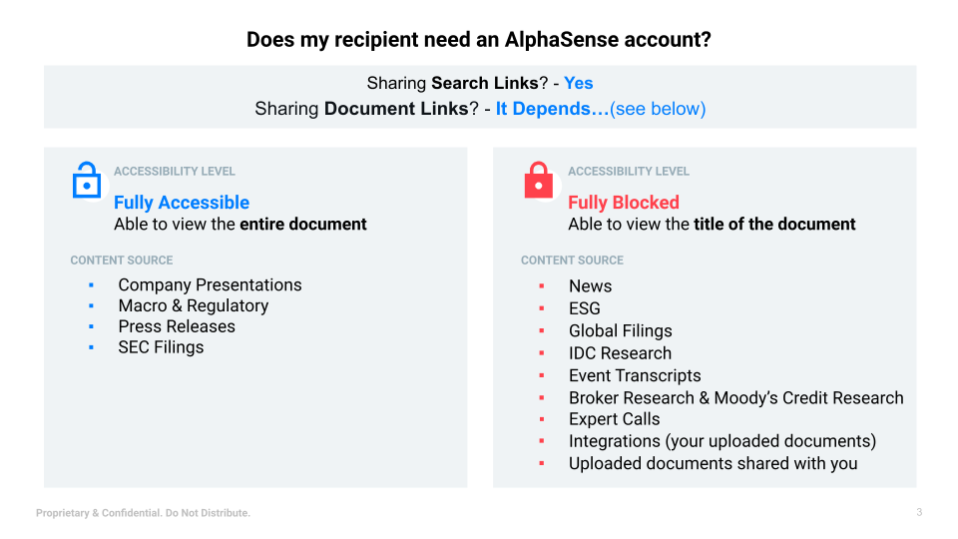Screen dimensions: 958x539
Task: Click the 'Event Transcripts' bullet item
Action: [x=635, y=375]
